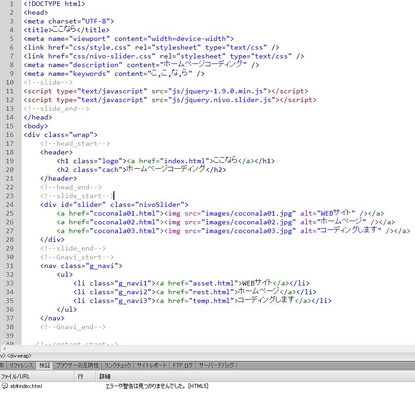
Task: Click the </div> closing tag on line 28
Action: pos(52,240)
